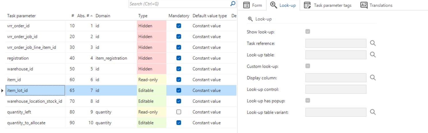Screen dimensions: 428x133
Task: Open the Task parameter tags tab
Action: coord(328,5)
